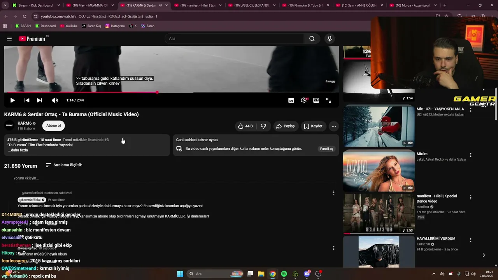The image size is (498, 280).
Task: Open live chat replay with 'Paneli aç'
Action: click(x=326, y=149)
